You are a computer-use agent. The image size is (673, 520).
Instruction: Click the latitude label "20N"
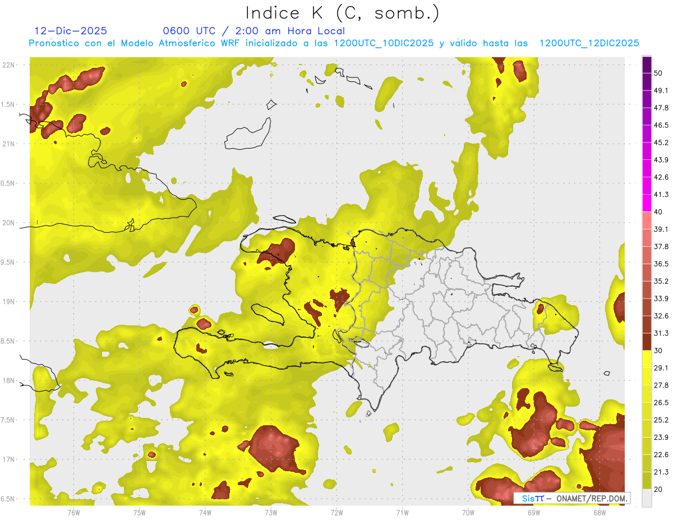coord(9,223)
